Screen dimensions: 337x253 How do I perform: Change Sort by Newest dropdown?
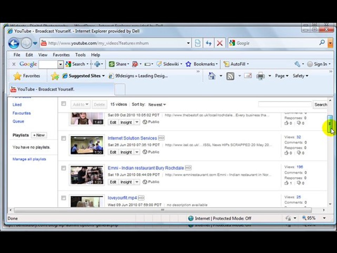click(x=157, y=105)
